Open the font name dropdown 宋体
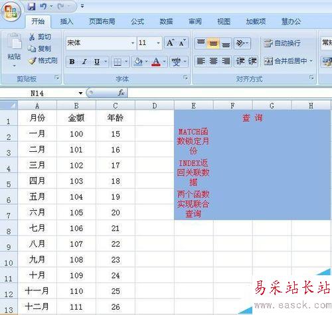The width and height of the screenshot is (332, 315). [133, 43]
